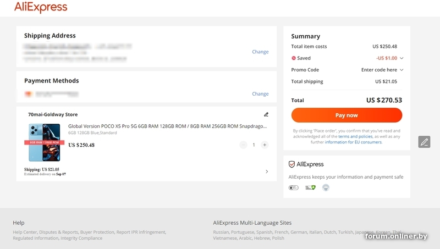440x249 pixels.
Task: Switch to the Russian language site
Action: [221, 232]
